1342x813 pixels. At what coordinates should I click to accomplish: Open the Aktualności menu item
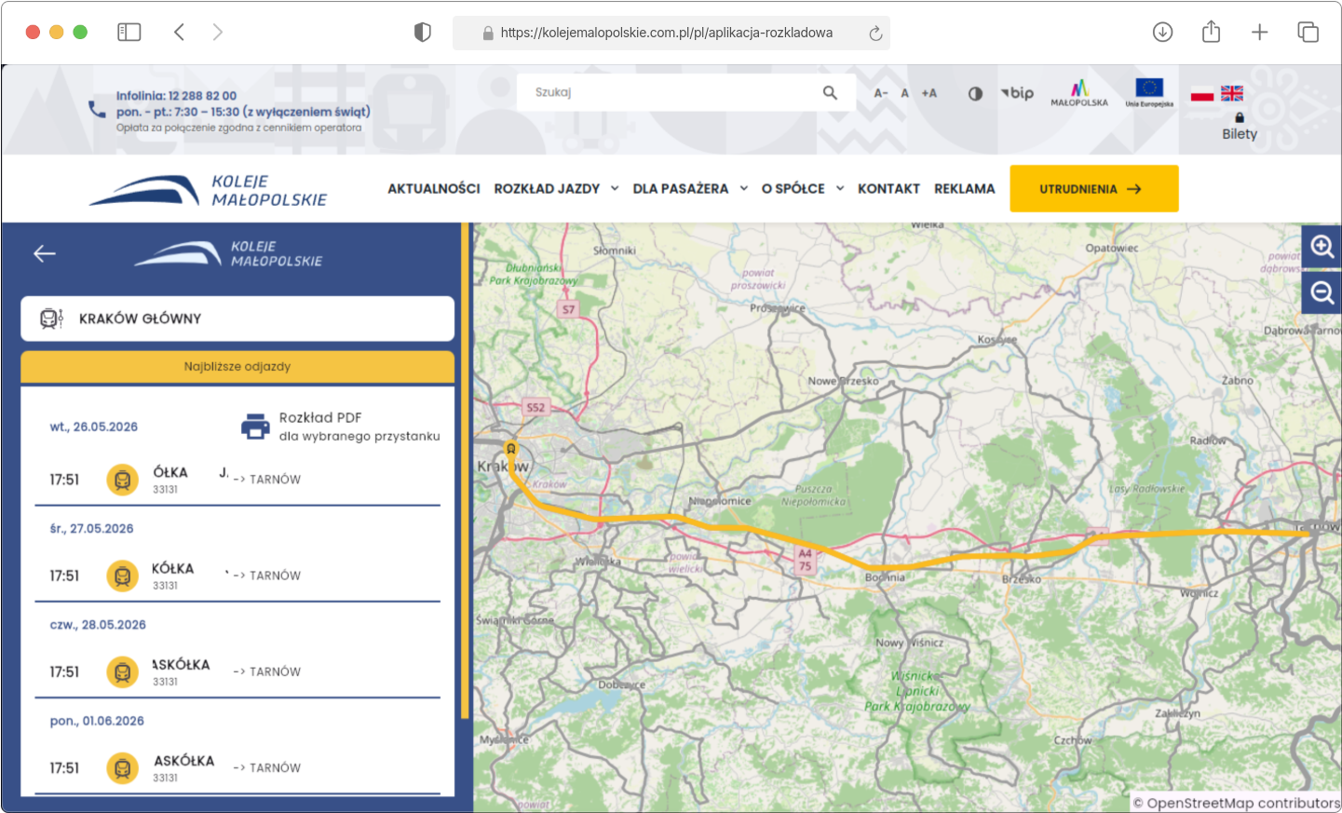(434, 189)
